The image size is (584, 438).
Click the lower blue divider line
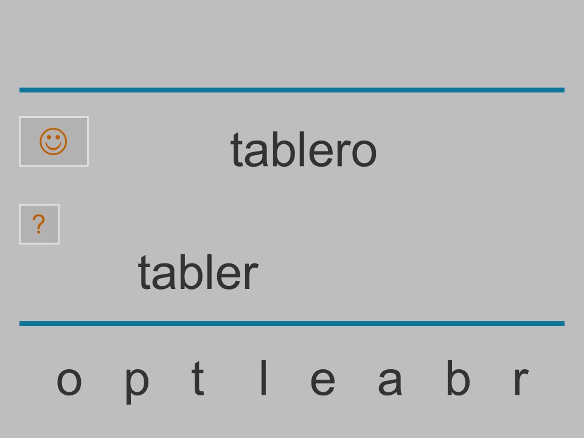292,323
